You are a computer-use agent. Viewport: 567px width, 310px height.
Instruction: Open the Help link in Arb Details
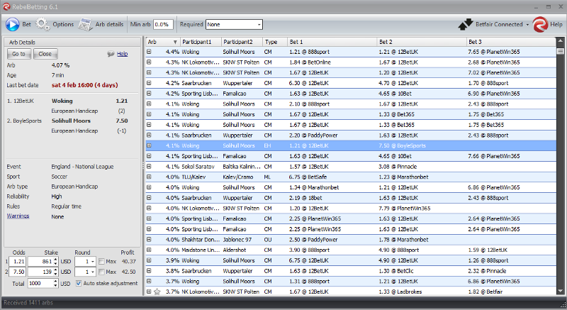[x=122, y=54]
